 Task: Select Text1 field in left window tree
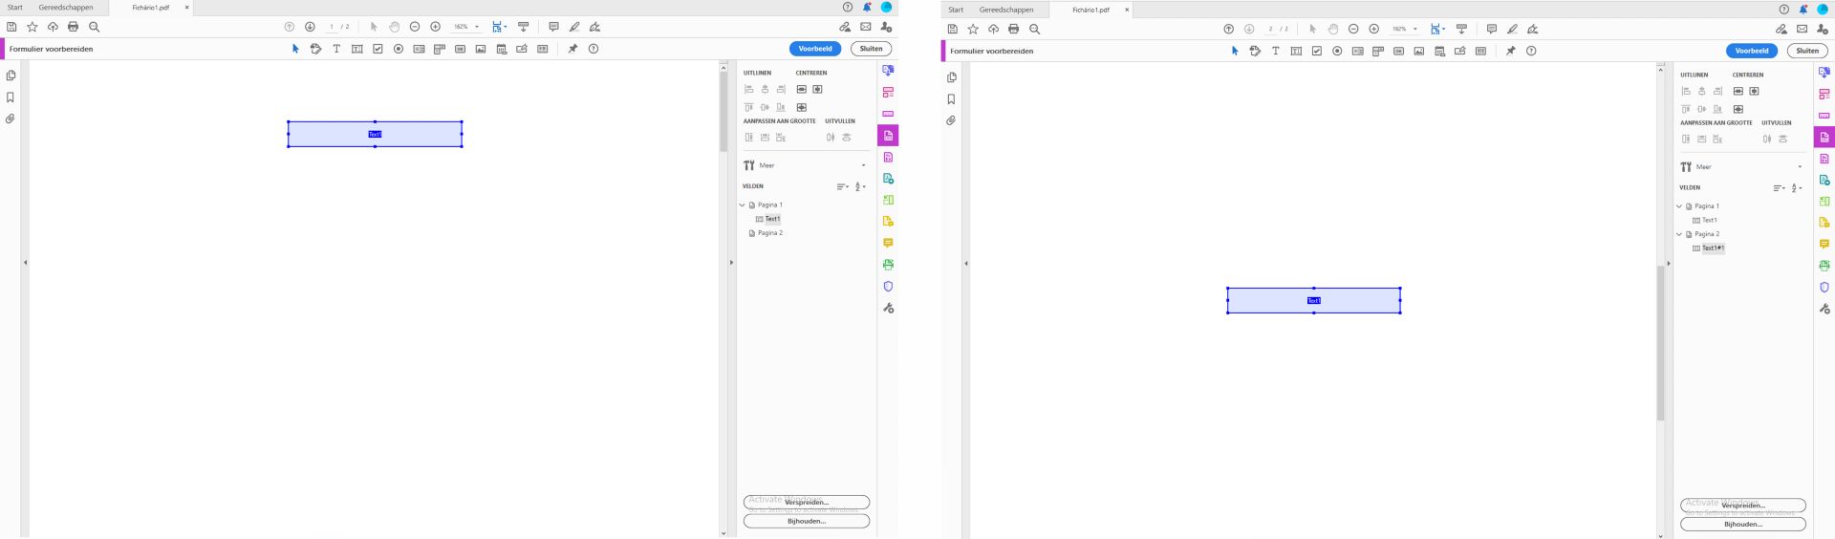tap(772, 219)
